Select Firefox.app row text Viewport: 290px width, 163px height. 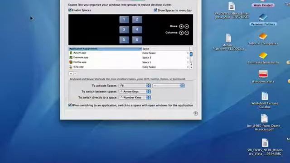click(x=80, y=62)
